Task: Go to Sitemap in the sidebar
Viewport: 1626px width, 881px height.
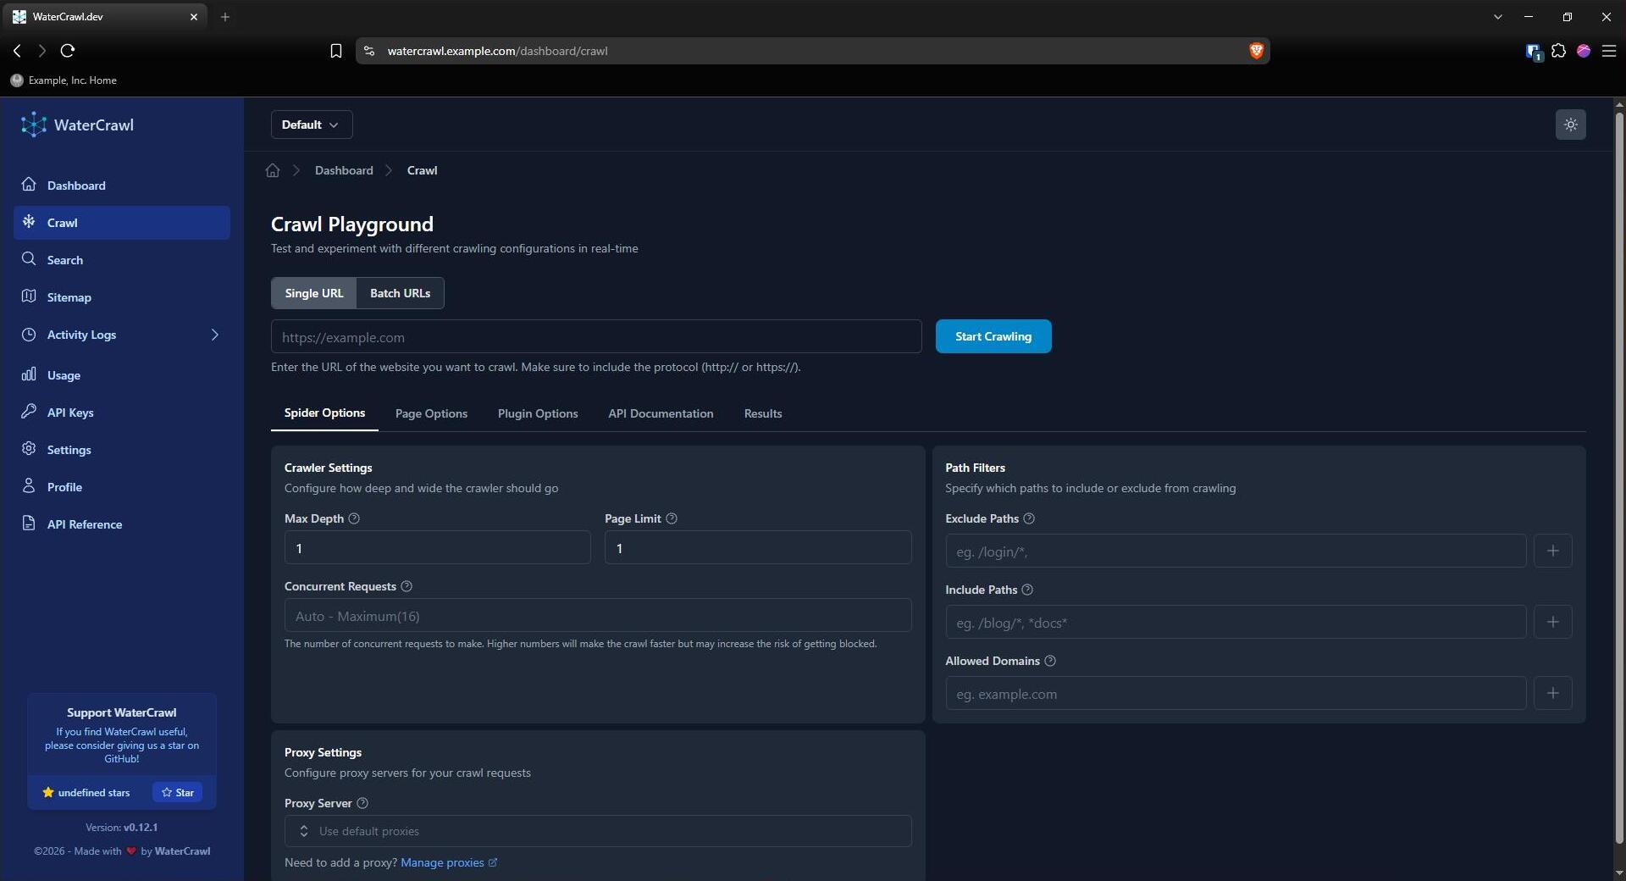Action: [122, 297]
